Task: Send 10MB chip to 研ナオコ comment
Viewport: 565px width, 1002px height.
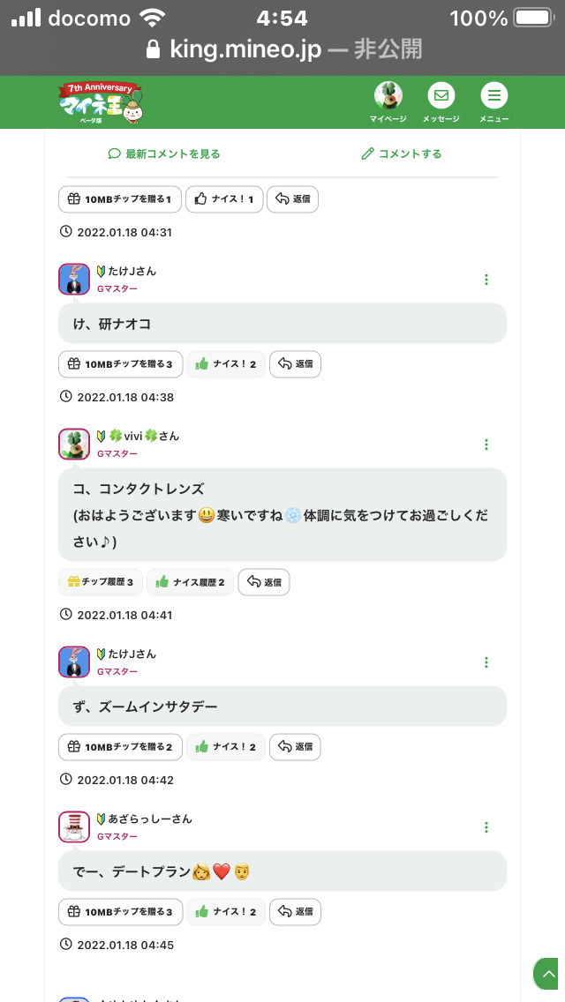Action: (x=120, y=363)
